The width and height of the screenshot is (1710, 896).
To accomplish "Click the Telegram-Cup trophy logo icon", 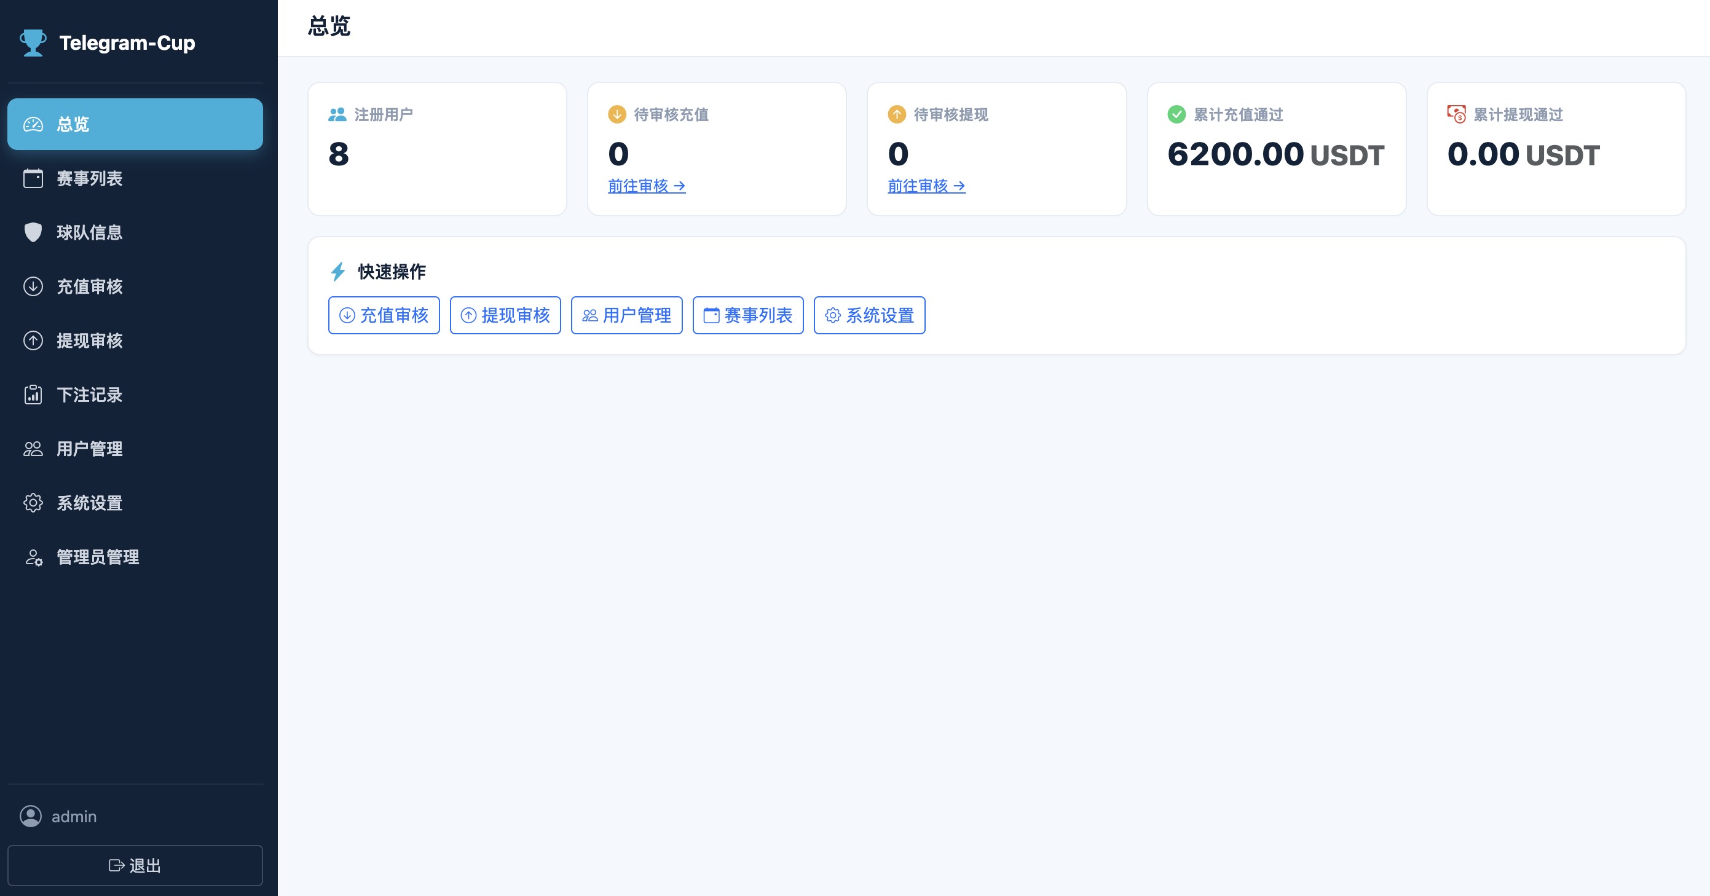I will tap(33, 42).
